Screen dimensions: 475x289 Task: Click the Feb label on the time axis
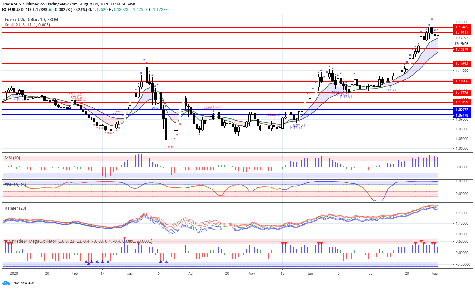point(75,273)
